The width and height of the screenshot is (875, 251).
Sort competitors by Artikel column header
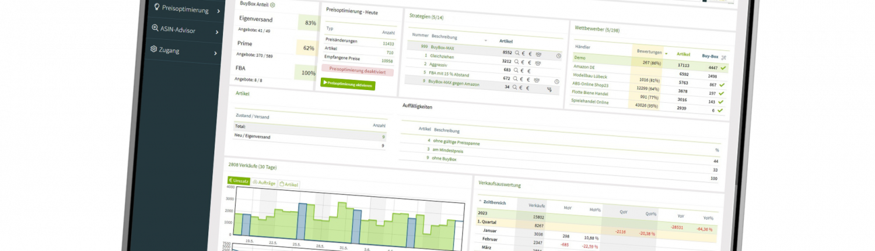pos(683,54)
